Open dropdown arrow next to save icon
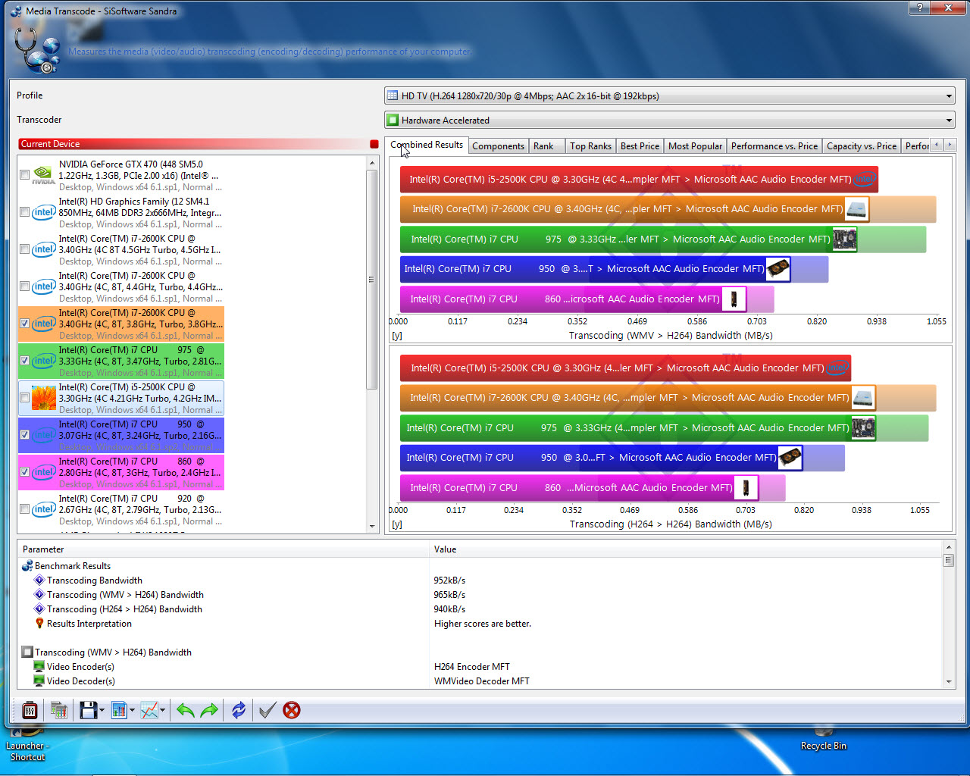 pos(102,710)
